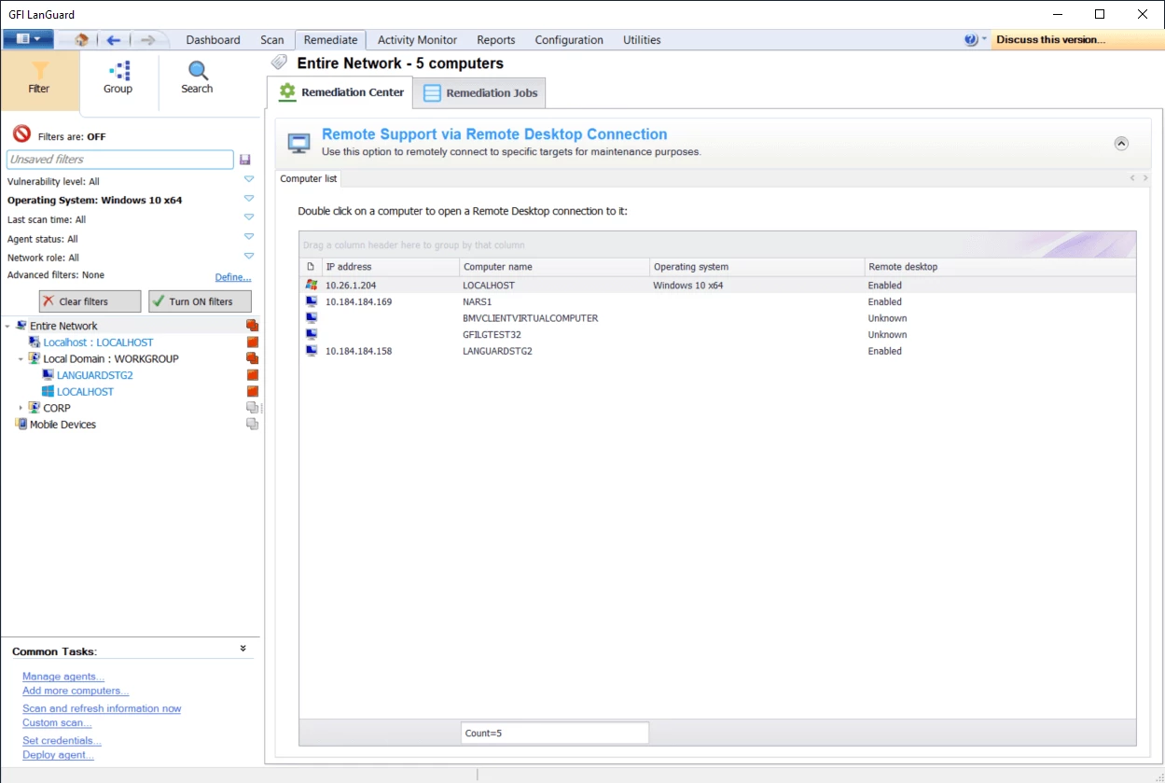Click the Home icon next to navigation arrows
Image resolution: width=1165 pixels, height=783 pixels.
click(79, 39)
